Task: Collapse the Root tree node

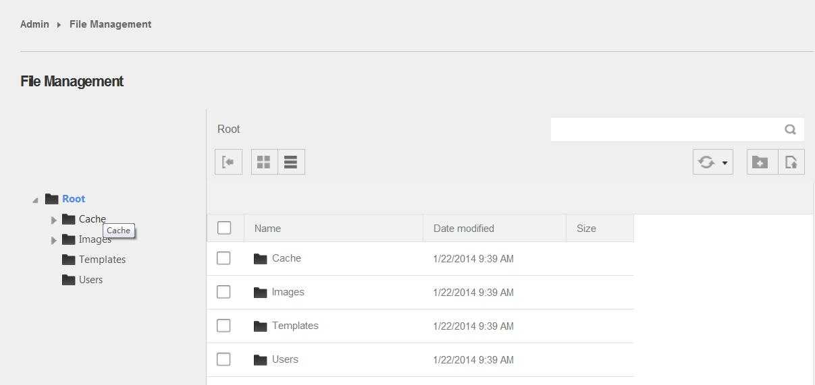Action: coord(35,200)
